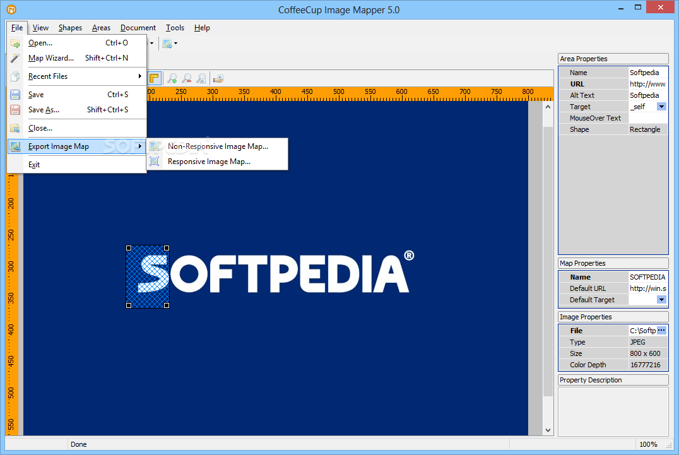Choose Close... in the File menu
The height and width of the screenshot is (455, 679).
click(76, 128)
